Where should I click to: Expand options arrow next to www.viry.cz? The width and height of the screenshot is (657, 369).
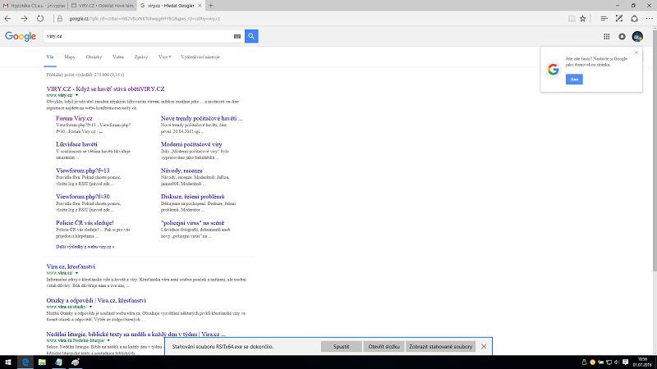76,95
